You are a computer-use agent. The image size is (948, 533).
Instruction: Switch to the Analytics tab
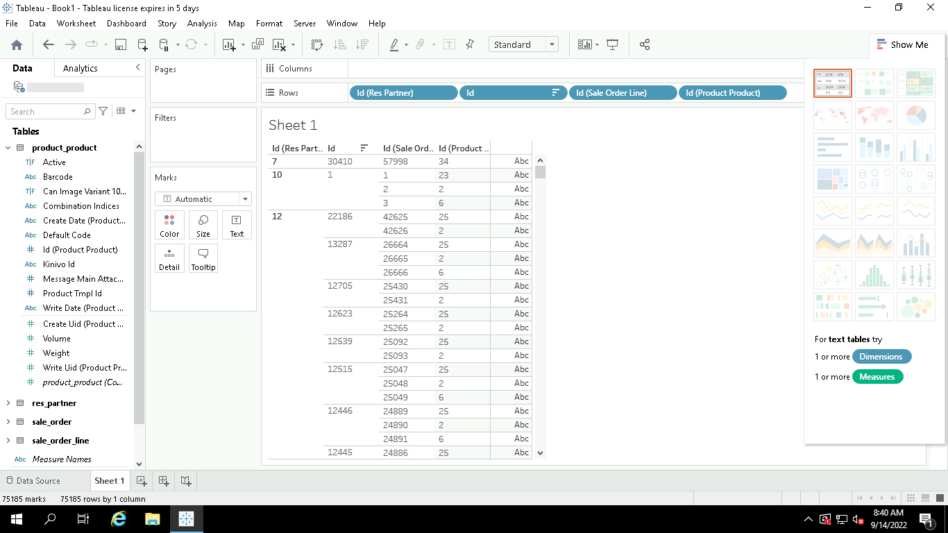point(81,68)
